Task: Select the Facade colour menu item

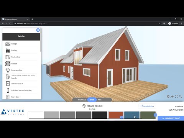Action: pos(20,70)
